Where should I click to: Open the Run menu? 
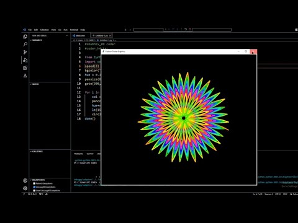coord(65,30)
